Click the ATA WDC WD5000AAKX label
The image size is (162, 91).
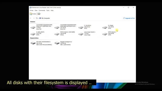point(43,42)
